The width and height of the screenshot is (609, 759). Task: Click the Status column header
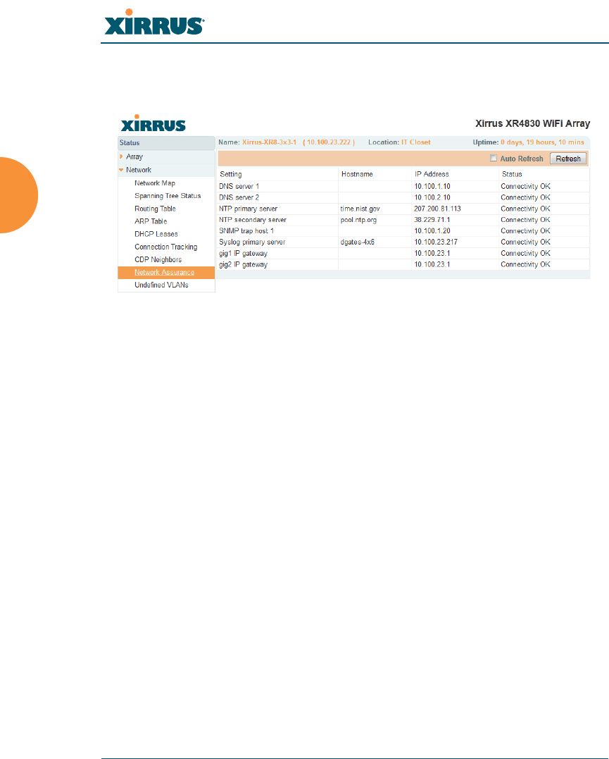click(x=512, y=174)
